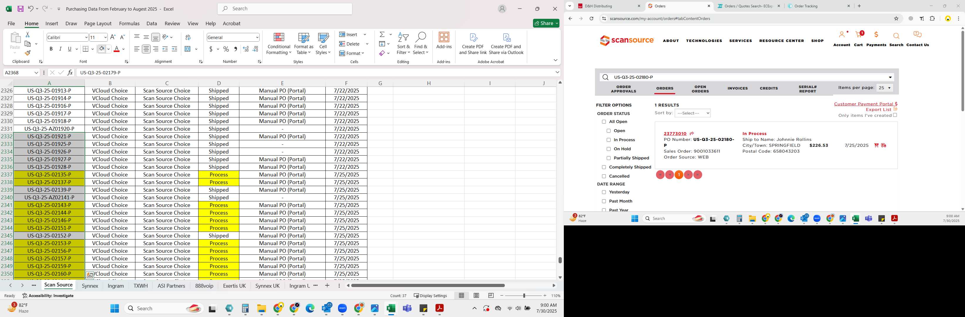The width and height of the screenshot is (965, 317).
Task: Click the Excel zoom slider handle
Action: pyautogui.click(x=524, y=296)
